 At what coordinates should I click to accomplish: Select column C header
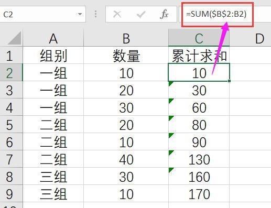(199, 38)
